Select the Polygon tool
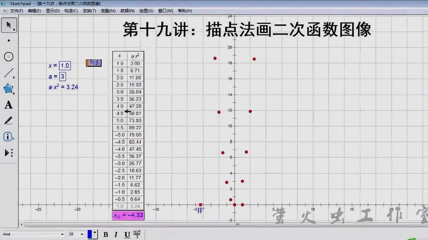Screen dimensions: 428x240 8,89
